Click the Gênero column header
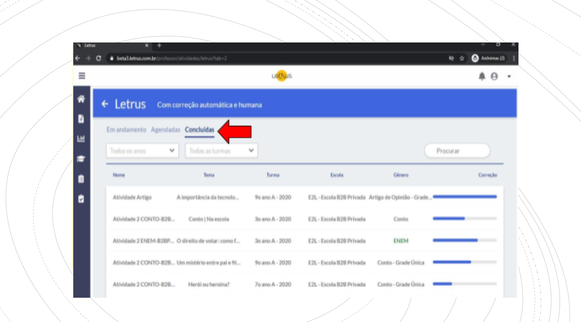Viewport: 581px width, 322px height. tap(401, 175)
